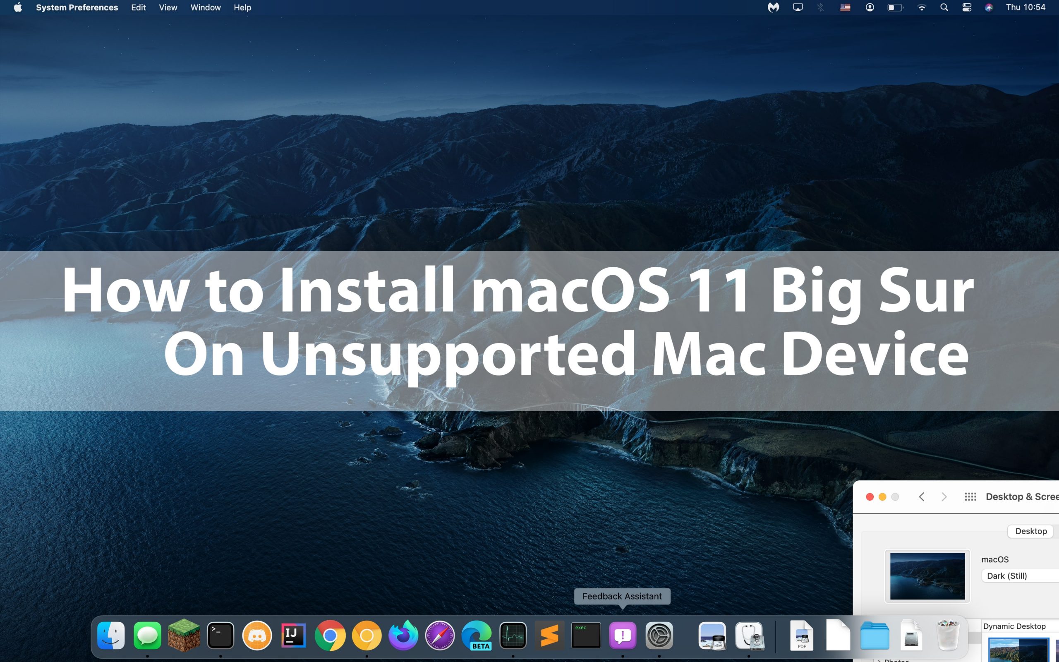Screen dimensions: 1059x662
Task: Click Feedback Assistant in Dock
Action: point(621,635)
